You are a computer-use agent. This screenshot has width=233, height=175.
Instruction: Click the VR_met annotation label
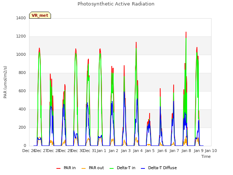coord(40,15)
